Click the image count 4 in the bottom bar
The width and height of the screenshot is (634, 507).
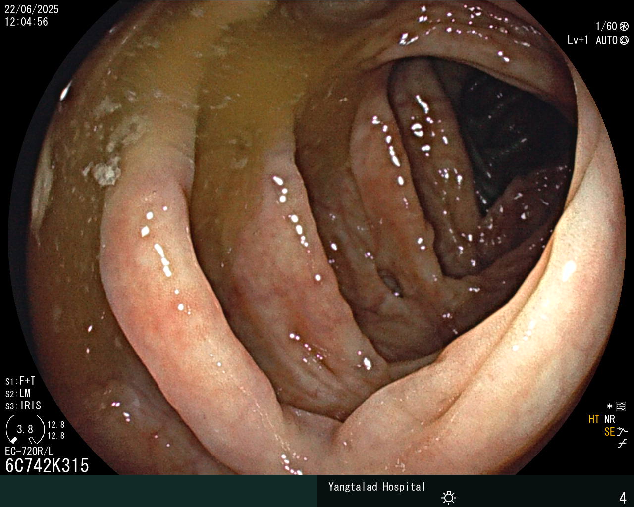(623, 498)
